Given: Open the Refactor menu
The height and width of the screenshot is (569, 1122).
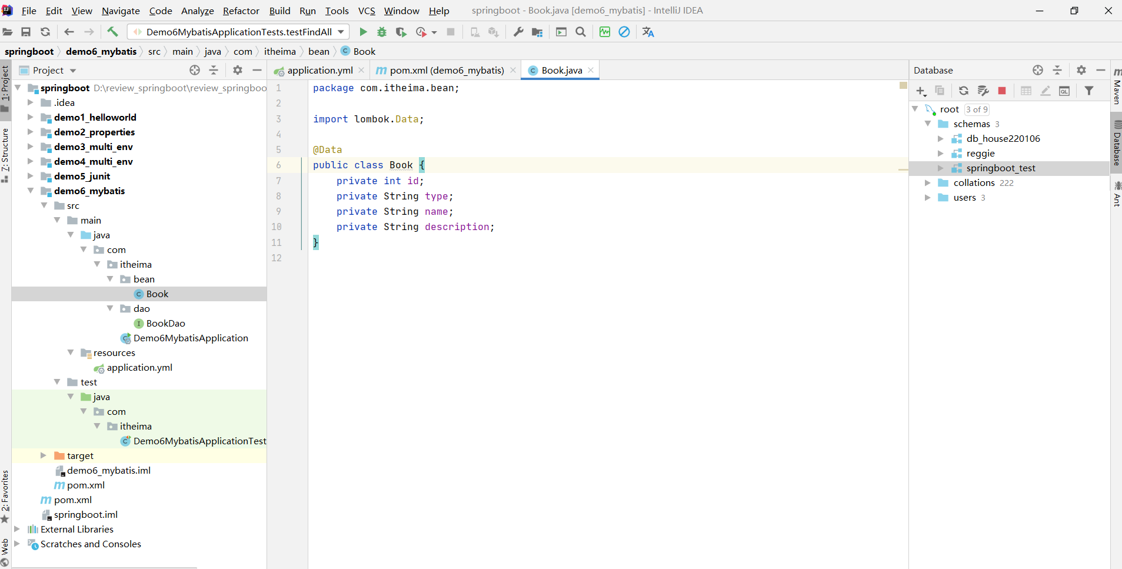Looking at the screenshot, I should coord(241,11).
